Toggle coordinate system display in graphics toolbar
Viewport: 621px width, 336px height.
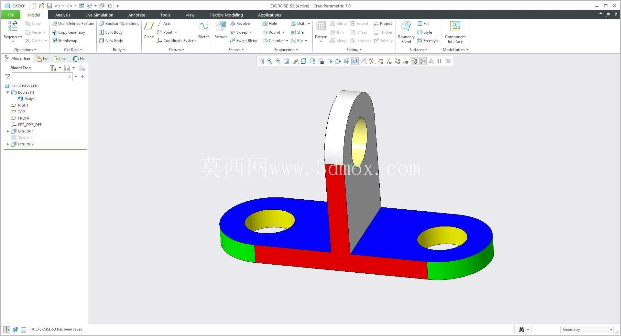(x=406, y=61)
